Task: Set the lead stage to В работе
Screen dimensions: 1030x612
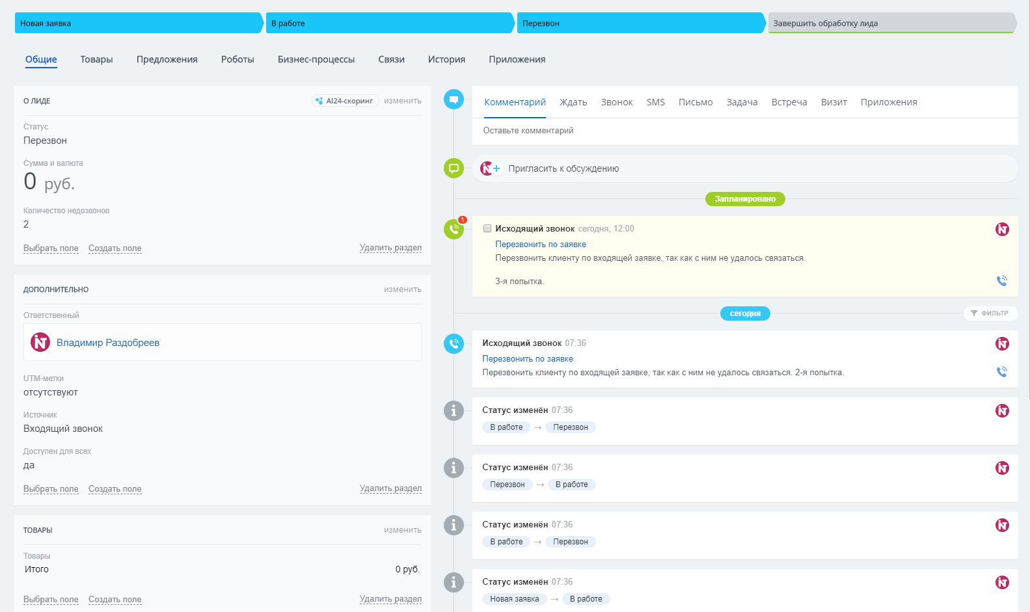Action: click(389, 23)
